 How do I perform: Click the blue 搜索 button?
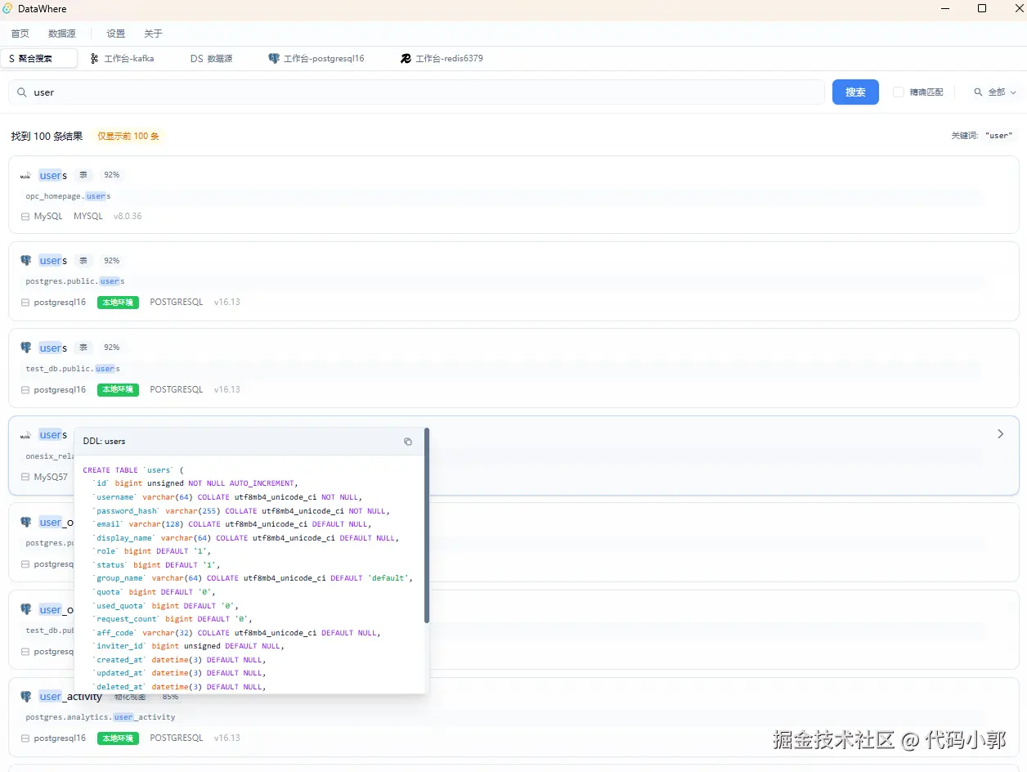(855, 92)
